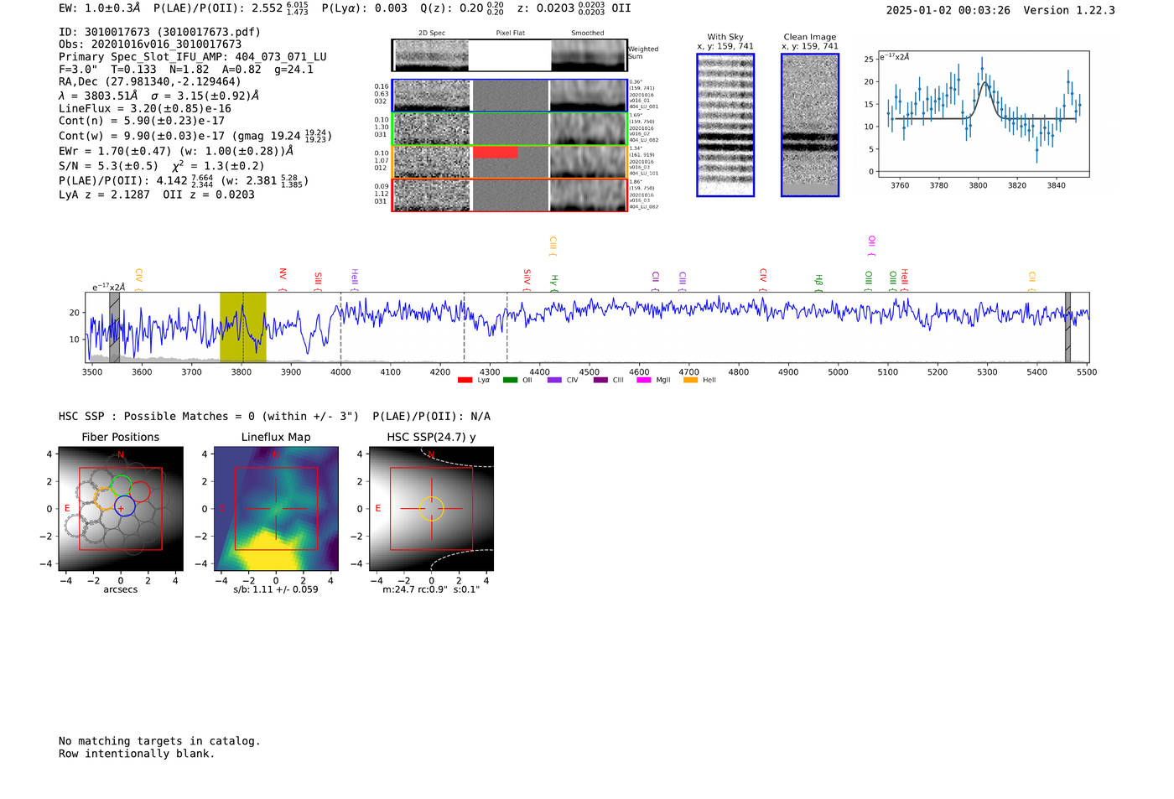
Task: Click the Gaussian emission line fit plot
Action: 983,114
